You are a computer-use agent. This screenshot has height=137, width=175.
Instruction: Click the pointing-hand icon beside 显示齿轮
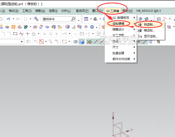tap(140, 36)
